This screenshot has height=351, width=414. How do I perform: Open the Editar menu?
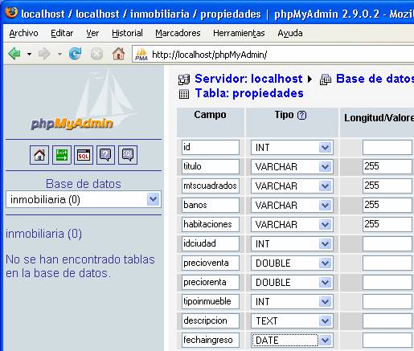(x=62, y=33)
